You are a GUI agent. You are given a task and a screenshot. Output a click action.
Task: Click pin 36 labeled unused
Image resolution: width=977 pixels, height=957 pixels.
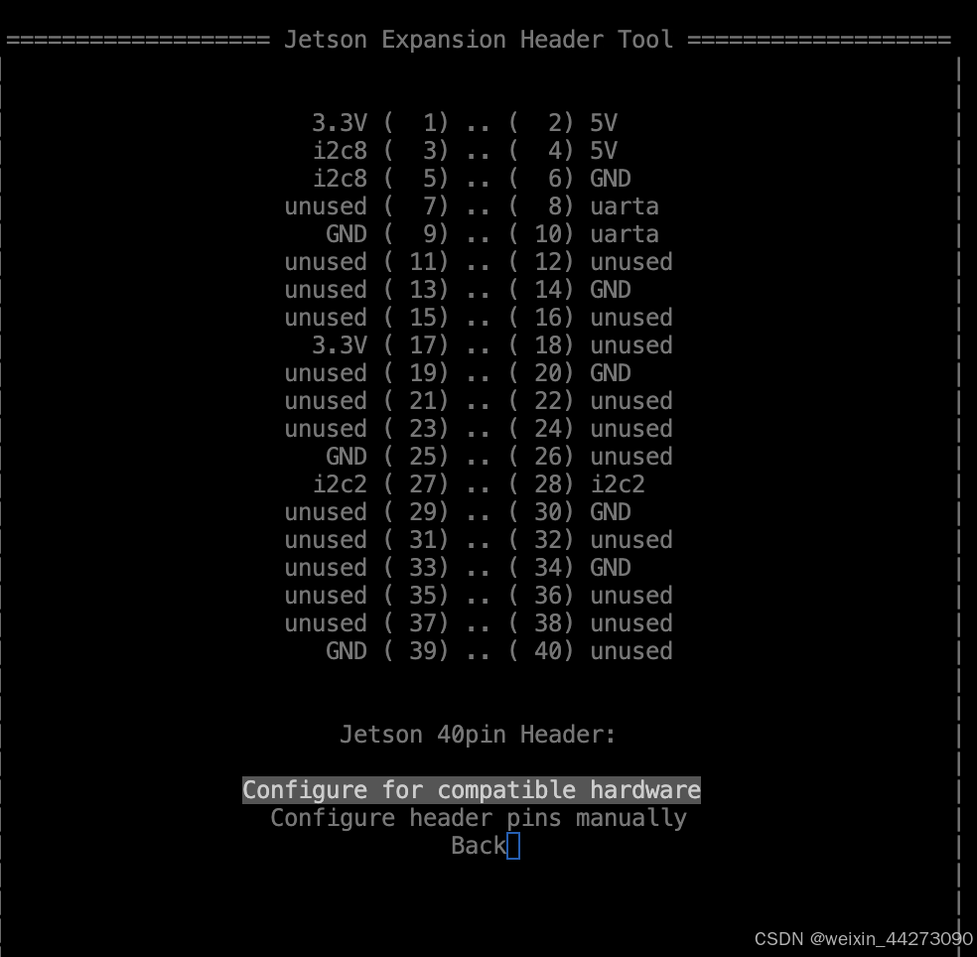[591, 595]
